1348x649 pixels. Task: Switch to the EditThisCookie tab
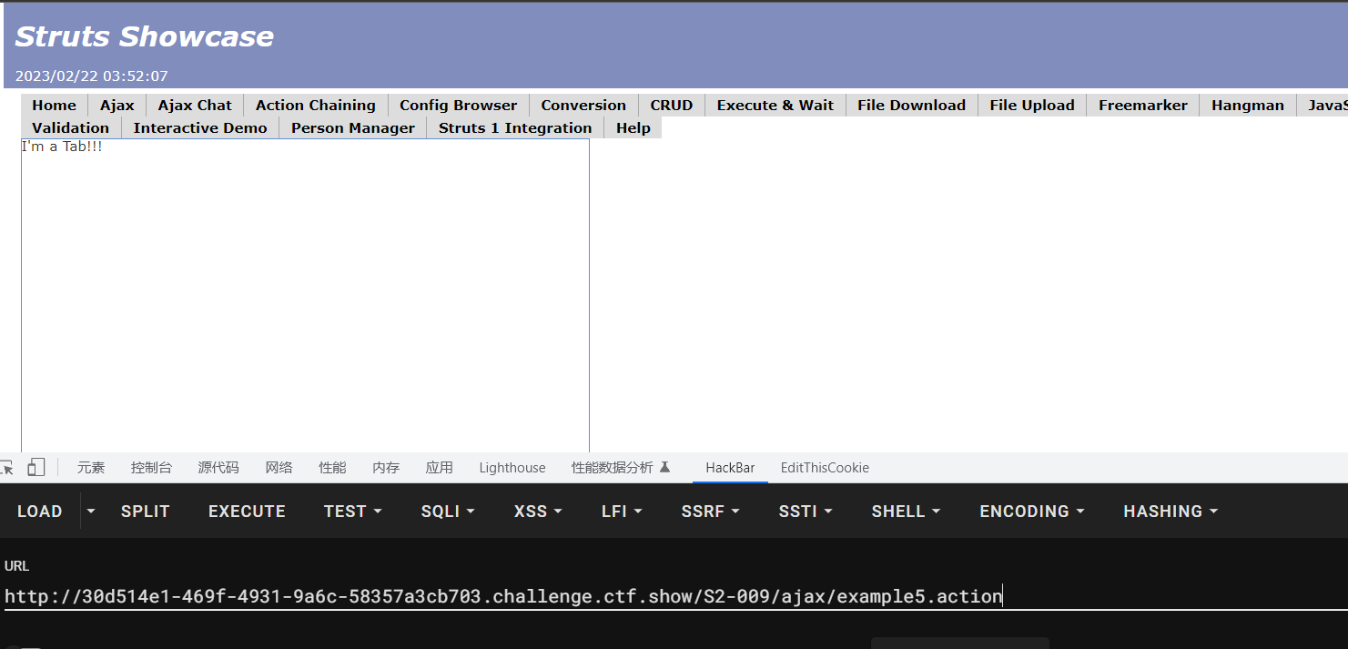[x=825, y=468]
